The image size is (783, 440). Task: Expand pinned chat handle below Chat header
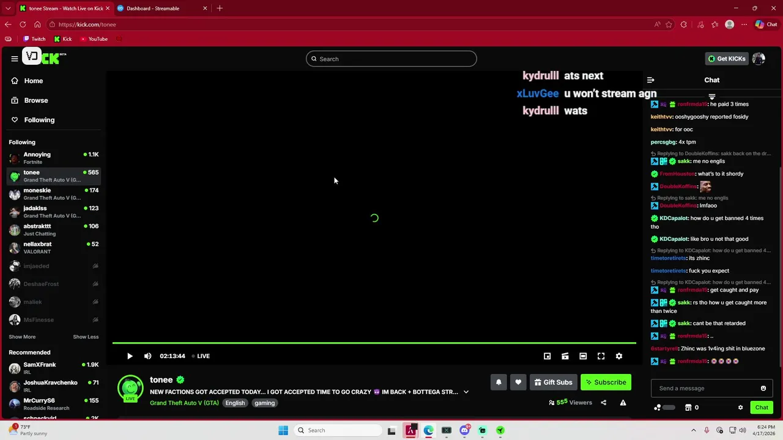tap(711, 97)
